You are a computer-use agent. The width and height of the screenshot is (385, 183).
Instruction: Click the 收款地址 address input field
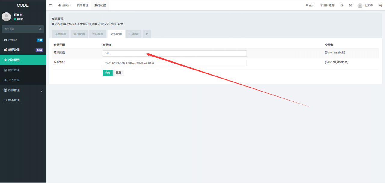tap(174, 63)
